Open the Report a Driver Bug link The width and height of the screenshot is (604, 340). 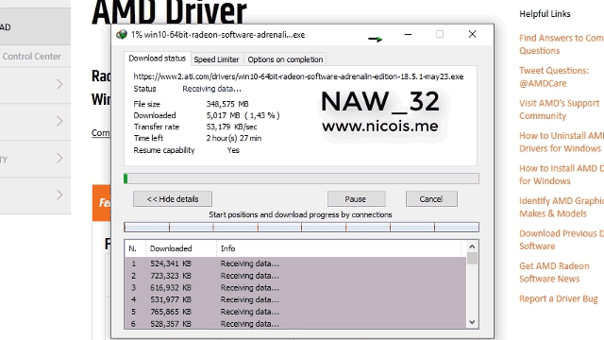558,298
